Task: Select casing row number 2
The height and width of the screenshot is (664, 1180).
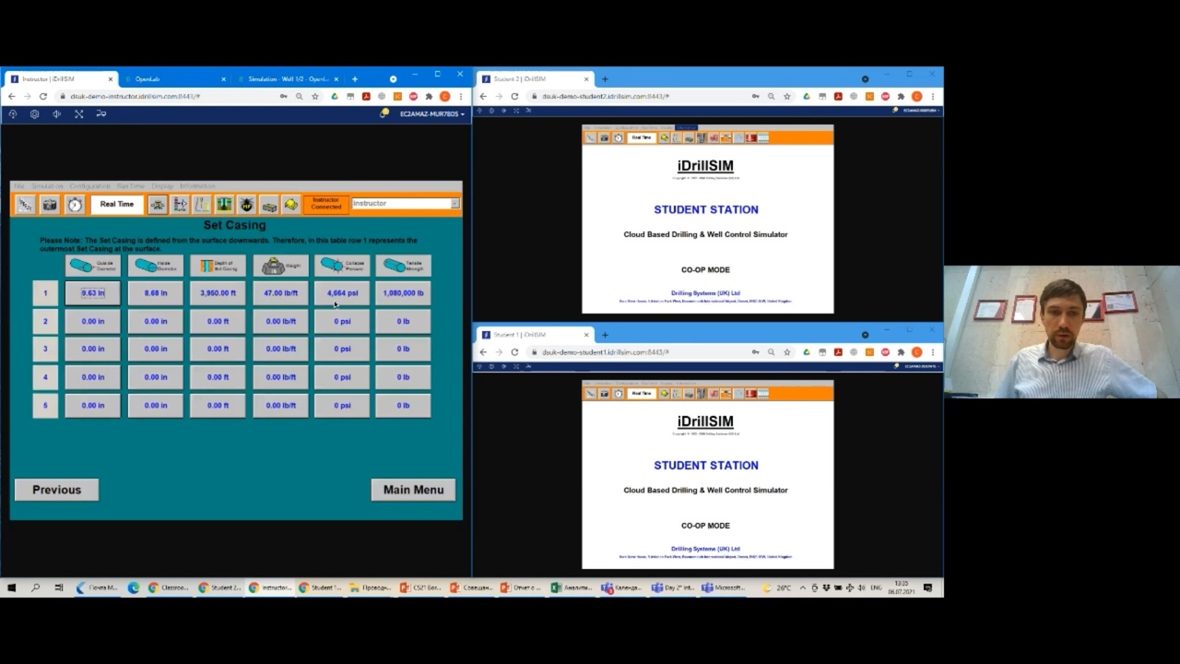Action: (x=45, y=321)
